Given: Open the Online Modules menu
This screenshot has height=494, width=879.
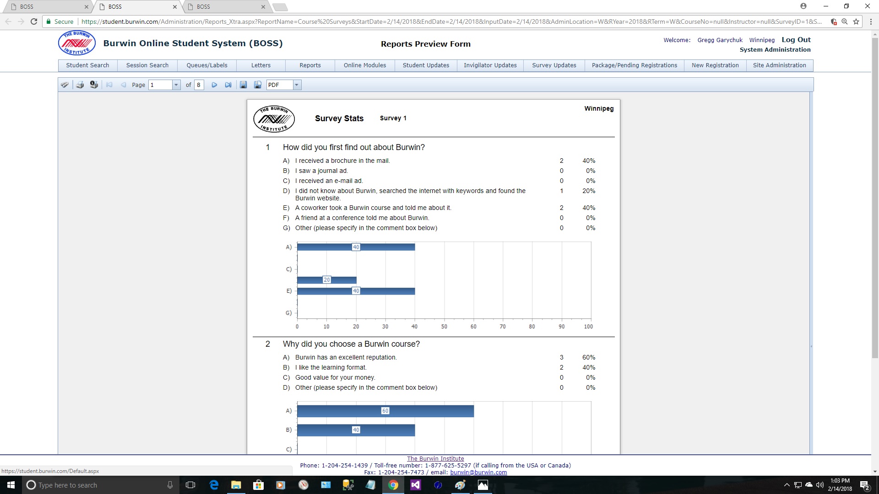Looking at the screenshot, I should 365,65.
